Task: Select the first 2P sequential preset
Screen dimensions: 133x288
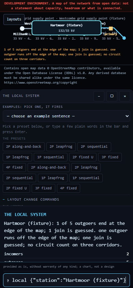Action: [x=94, y=147]
